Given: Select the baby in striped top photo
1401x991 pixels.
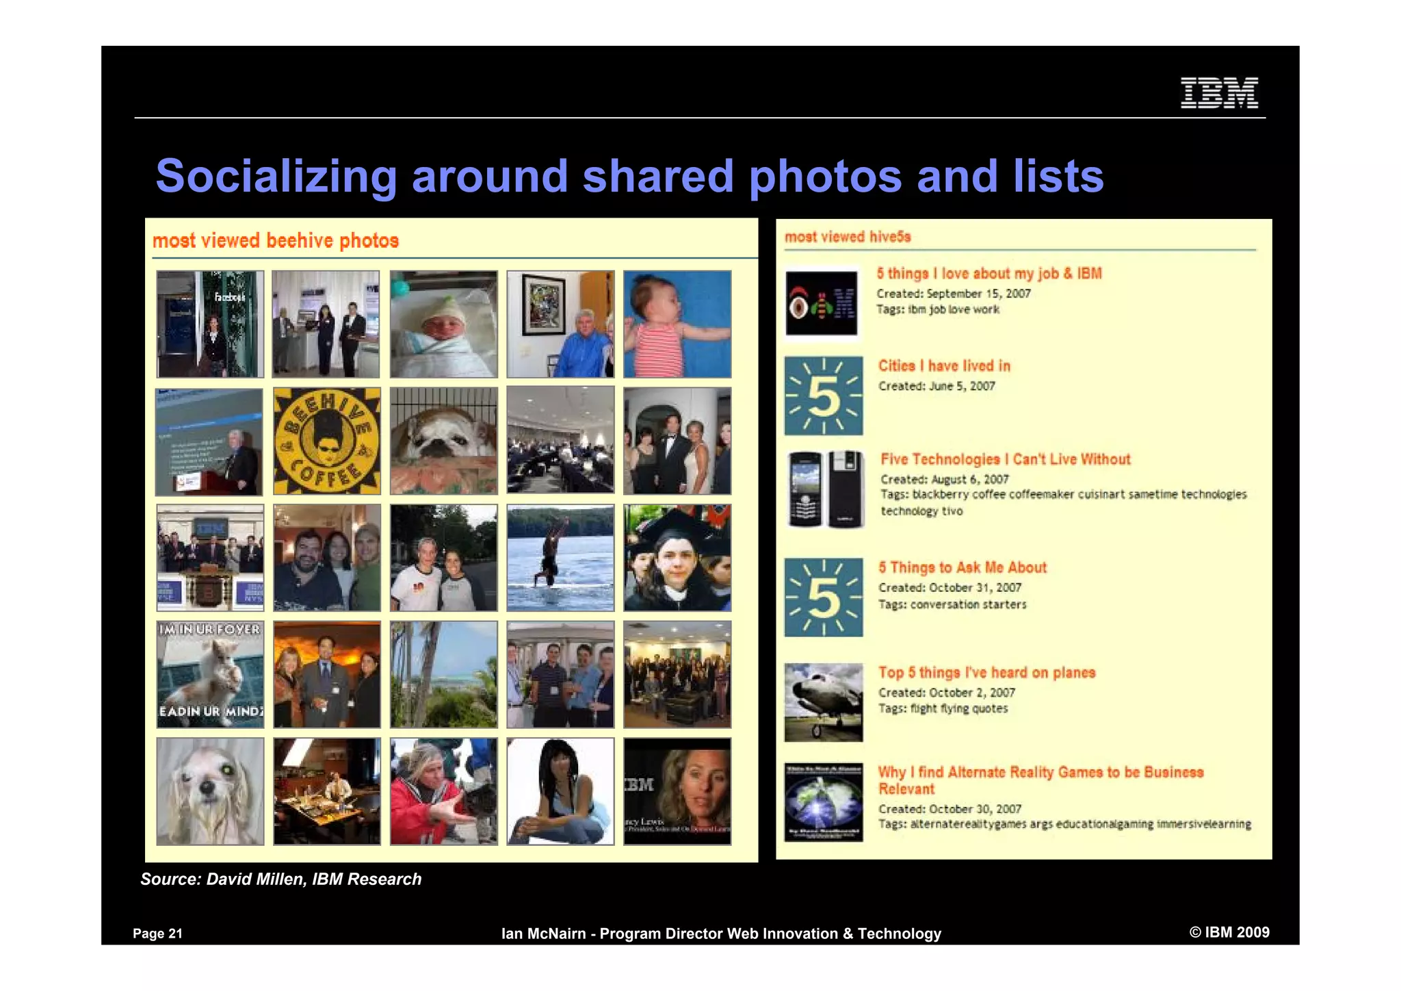Looking at the screenshot, I should (677, 324).
